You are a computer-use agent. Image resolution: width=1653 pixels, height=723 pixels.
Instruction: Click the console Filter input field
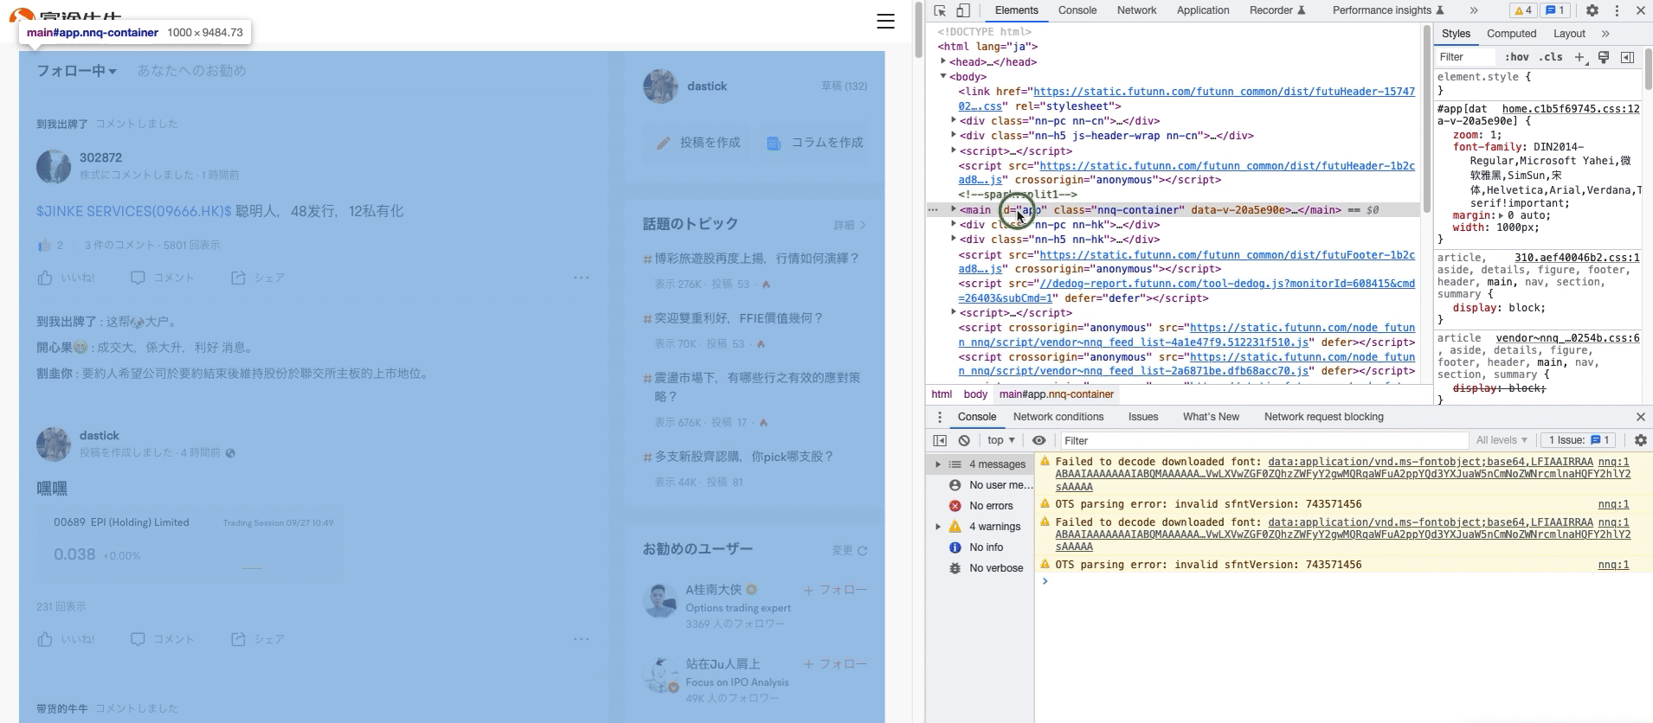(x=1264, y=440)
